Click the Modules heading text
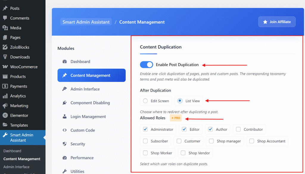 coord(66,48)
